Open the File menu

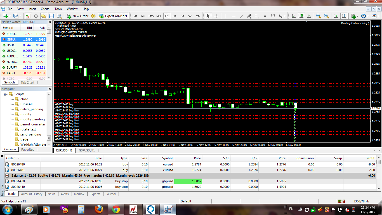point(10,9)
